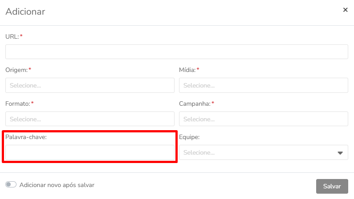Viewport: 354px width, 199px height.
Task: Click the Formato field label
Action: [18, 104]
